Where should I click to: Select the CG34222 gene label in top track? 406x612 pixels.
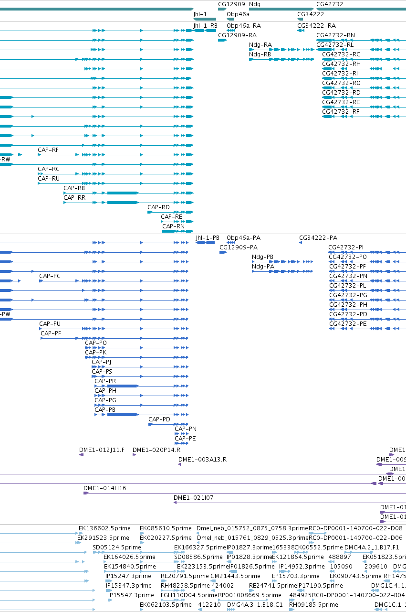pos(311,14)
